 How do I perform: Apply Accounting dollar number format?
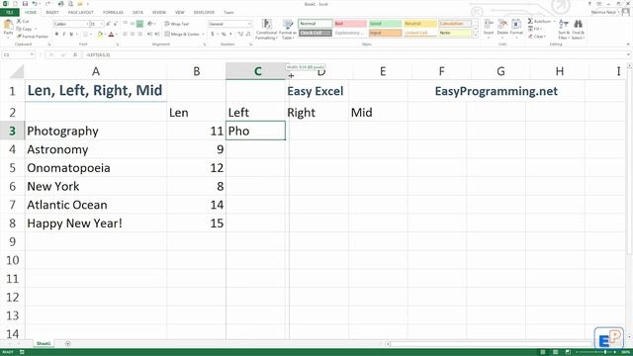pos(213,35)
